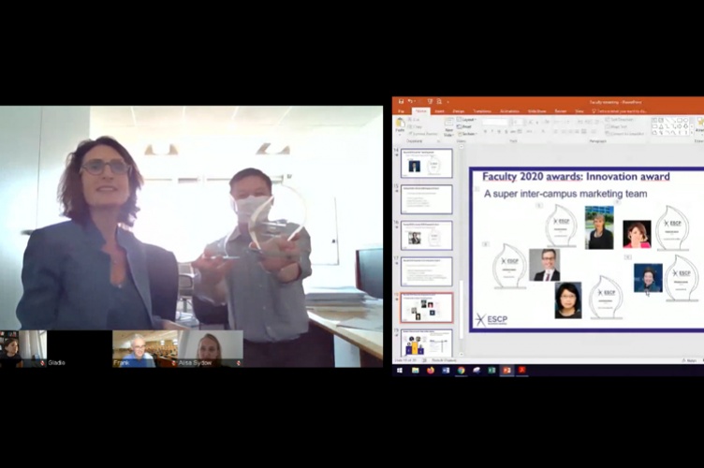Open Word from the taskbar
The width and height of the screenshot is (704, 468).
pyautogui.click(x=446, y=370)
